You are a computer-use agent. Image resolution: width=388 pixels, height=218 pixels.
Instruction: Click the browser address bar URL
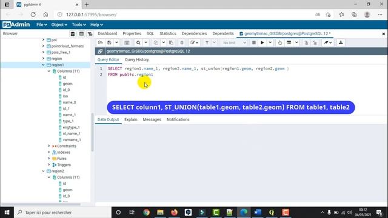click(x=91, y=15)
